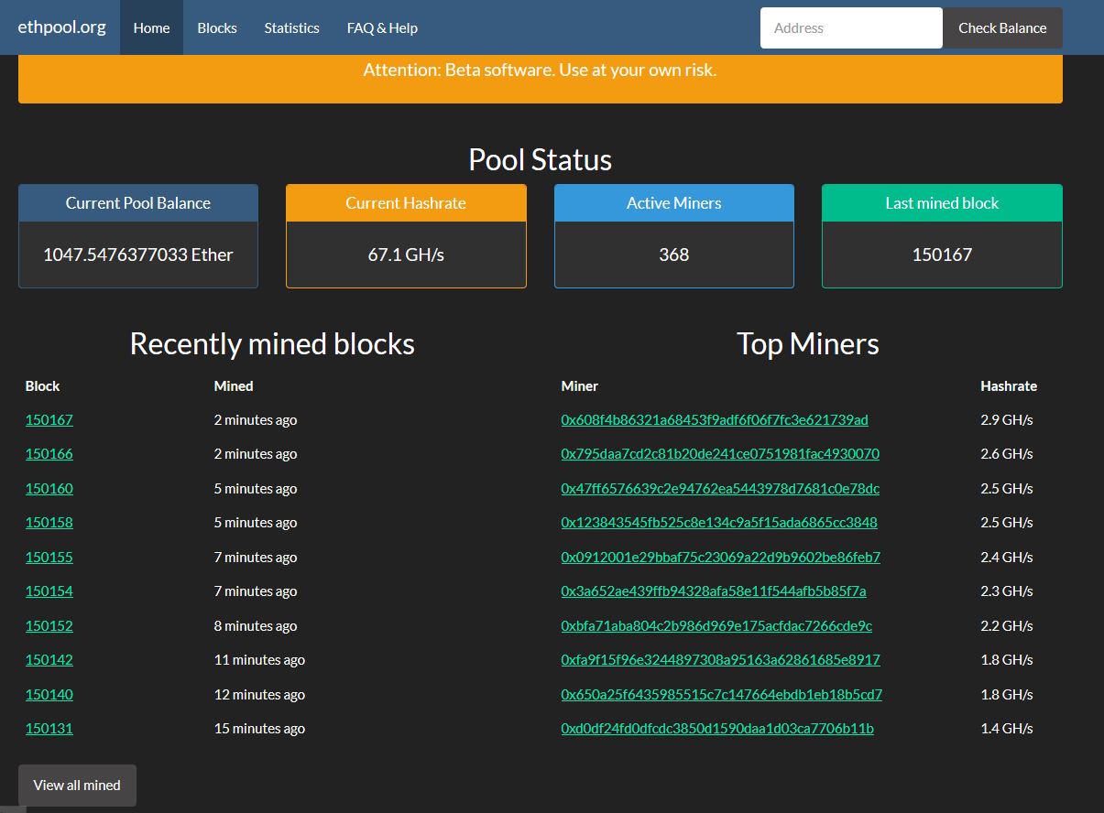
Task: Click the Miner column header
Action: pyautogui.click(x=580, y=386)
